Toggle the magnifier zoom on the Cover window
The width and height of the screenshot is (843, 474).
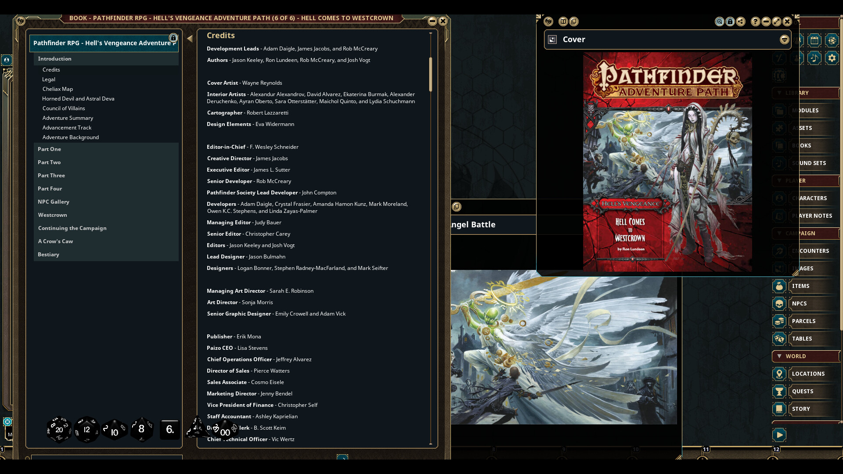(x=719, y=22)
